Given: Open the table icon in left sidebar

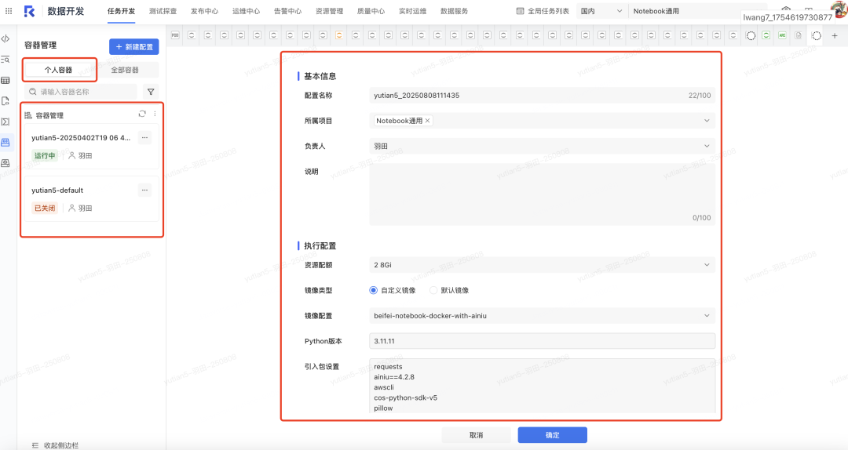Looking at the screenshot, I should 5,81.
